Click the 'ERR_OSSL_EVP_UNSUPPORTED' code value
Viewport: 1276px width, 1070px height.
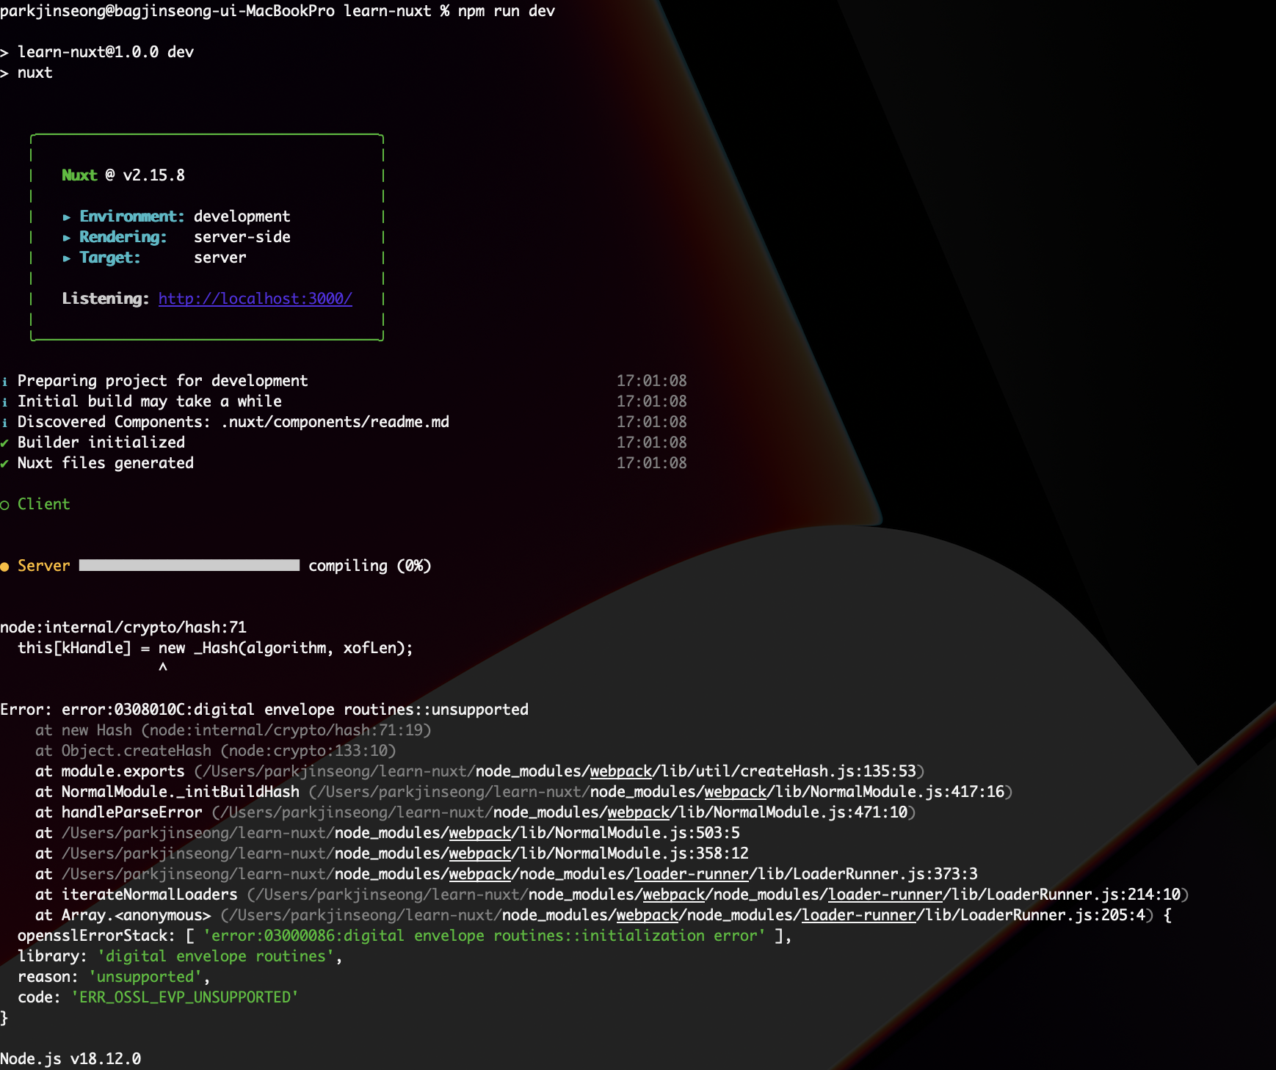185,997
